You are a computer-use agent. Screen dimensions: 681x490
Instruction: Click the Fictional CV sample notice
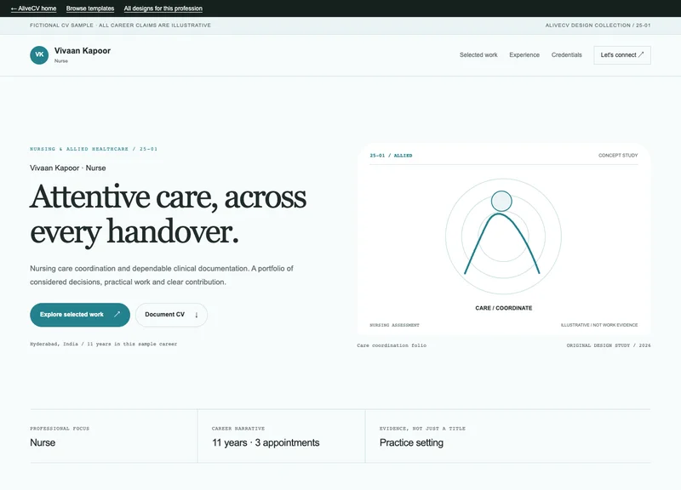point(120,26)
